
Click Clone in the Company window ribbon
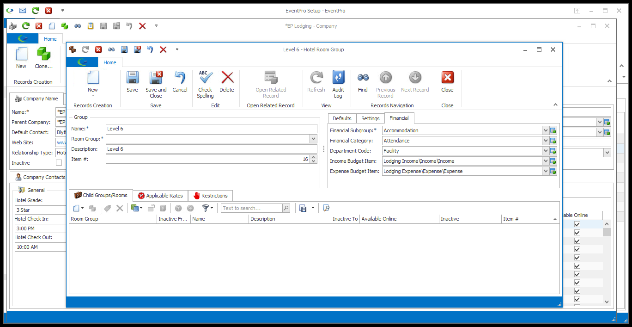pyautogui.click(x=44, y=58)
